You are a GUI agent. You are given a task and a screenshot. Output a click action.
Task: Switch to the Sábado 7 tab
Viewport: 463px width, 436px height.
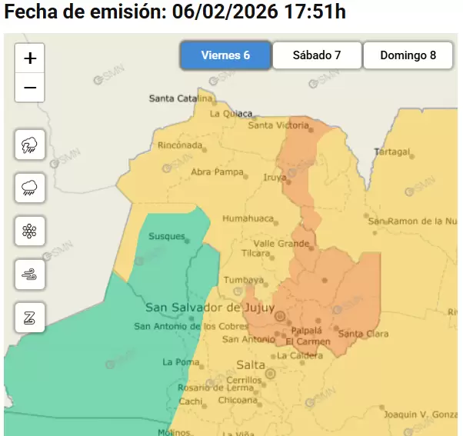pos(317,55)
